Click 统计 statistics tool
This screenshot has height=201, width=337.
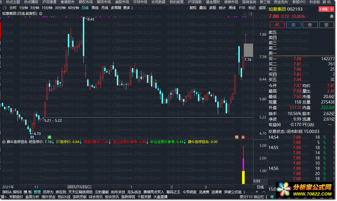click(x=222, y=8)
